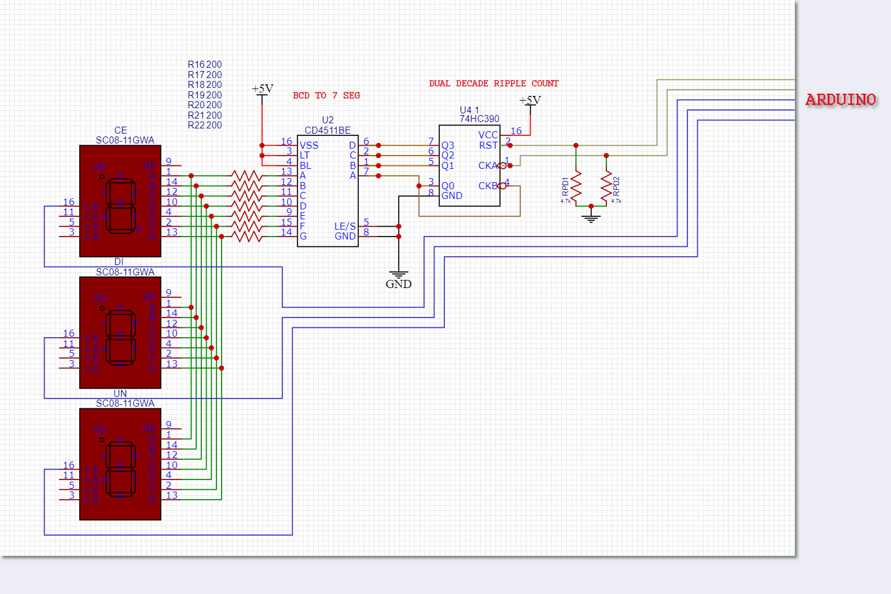This screenshot has height=594, width=891.
Task: Click the CKA pin label on 74HC390
Action: click(x=488, y=166)
